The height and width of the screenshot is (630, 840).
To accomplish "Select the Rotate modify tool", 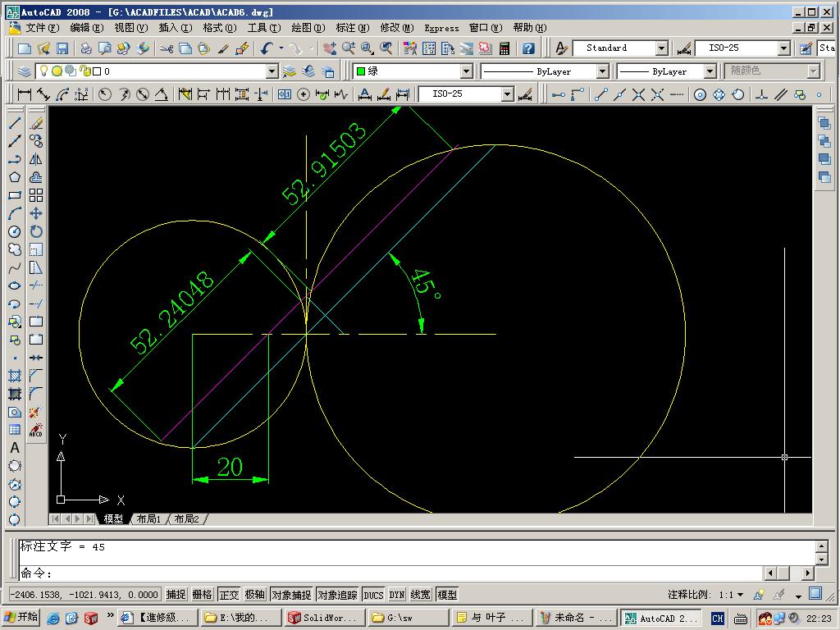I will (x=36, y=231).
